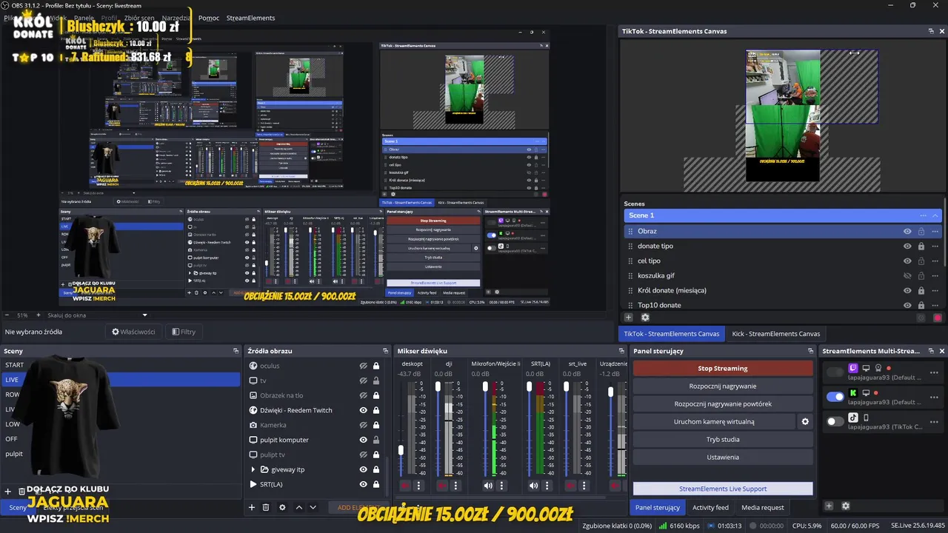This screenshot has width=948, height=533.
Task: Enable Tryb studia
Action: 723,439
